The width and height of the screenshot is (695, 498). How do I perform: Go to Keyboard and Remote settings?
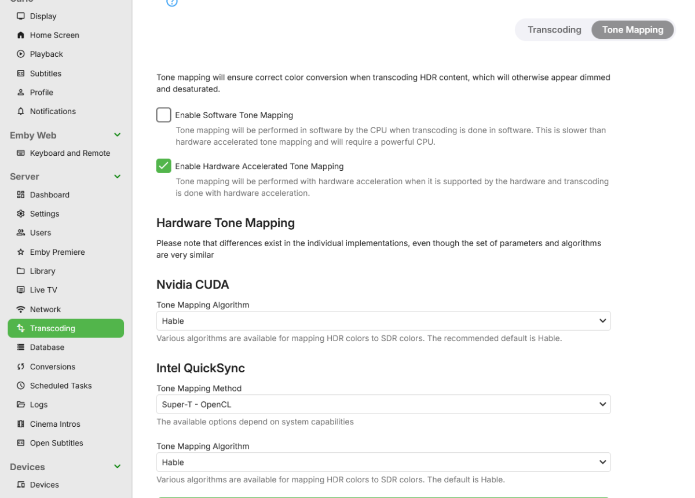69,153
